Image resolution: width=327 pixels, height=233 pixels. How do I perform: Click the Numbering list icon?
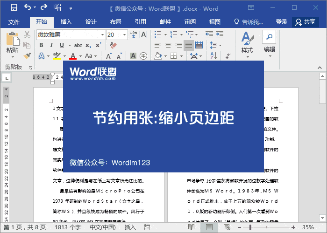click(x=173, y=34)
